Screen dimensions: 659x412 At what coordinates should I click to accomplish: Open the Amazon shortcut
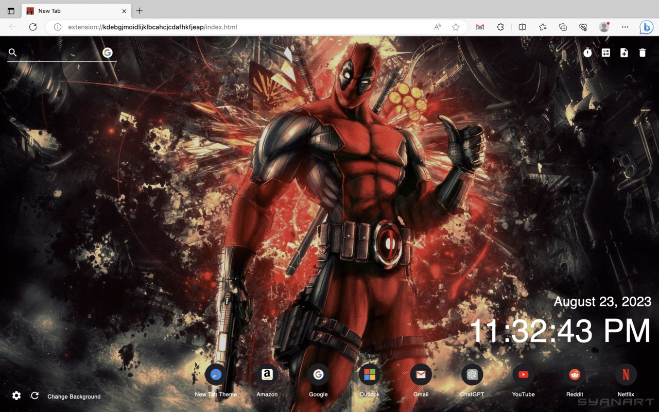pos(267,375)
